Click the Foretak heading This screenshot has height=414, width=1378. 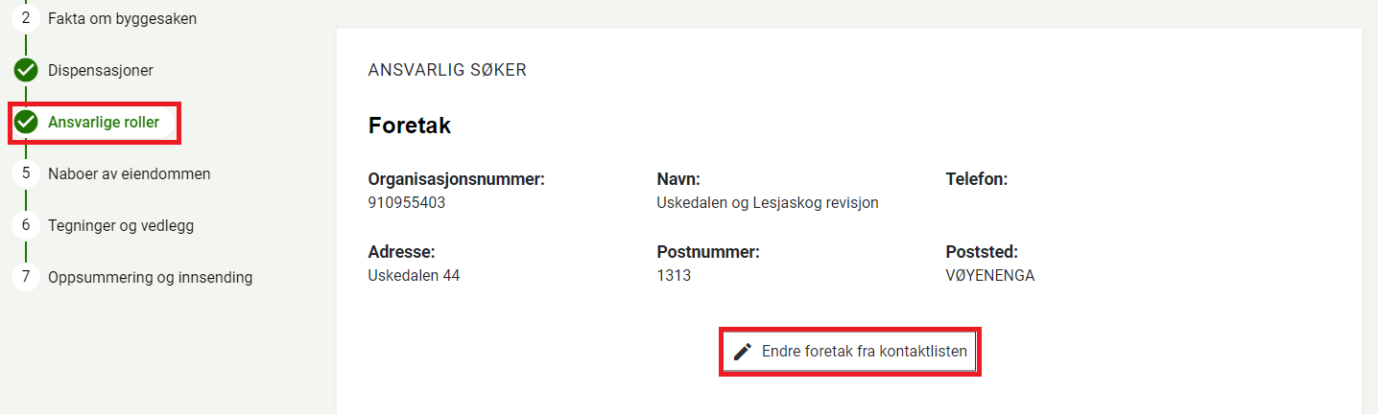[410, 126]
